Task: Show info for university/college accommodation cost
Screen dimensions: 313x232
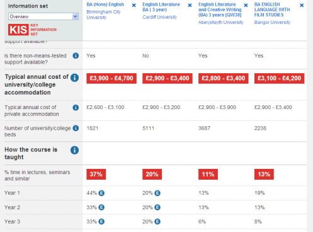Action: (74, 78)
